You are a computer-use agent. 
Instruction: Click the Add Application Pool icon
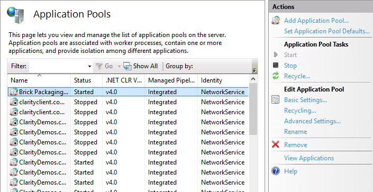click(x=276, y=21)
